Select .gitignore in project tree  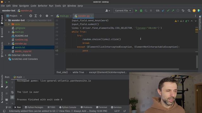pos(20,28)
